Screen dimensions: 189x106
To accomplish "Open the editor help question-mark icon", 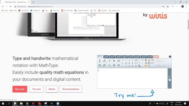I will (170, 57).
